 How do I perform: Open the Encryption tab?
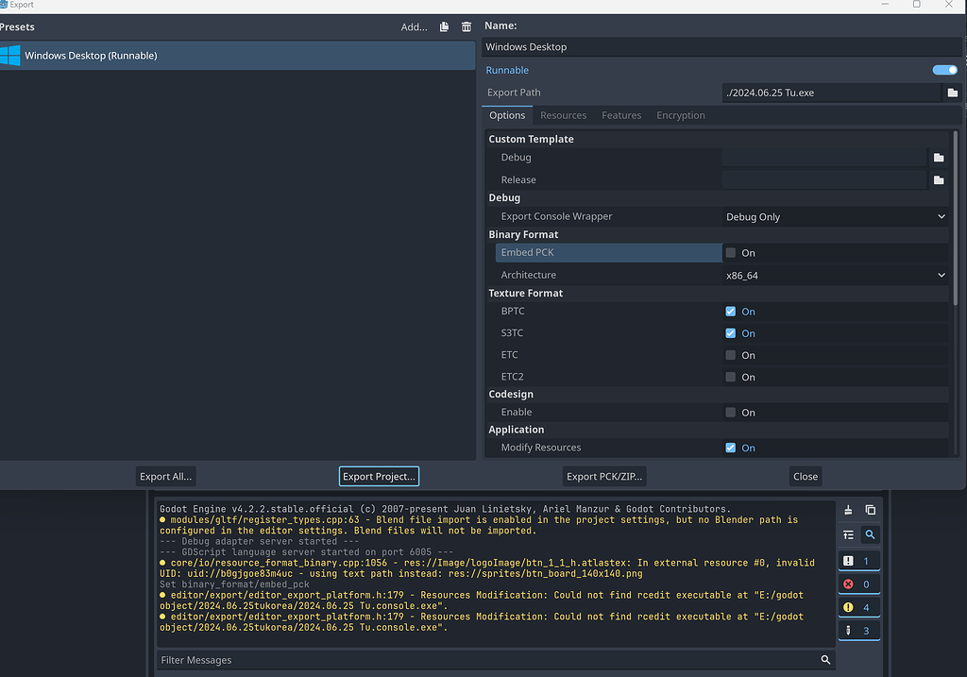point(680,114)
